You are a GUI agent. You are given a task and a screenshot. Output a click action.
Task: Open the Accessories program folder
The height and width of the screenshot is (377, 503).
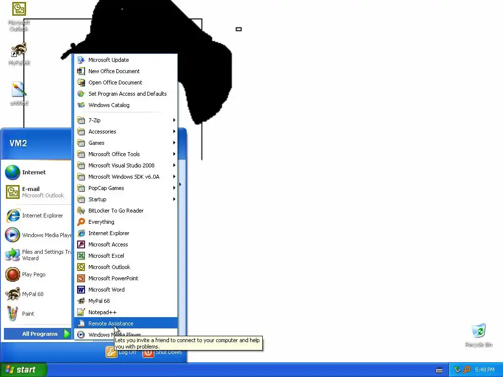click(x=126, y=132)
